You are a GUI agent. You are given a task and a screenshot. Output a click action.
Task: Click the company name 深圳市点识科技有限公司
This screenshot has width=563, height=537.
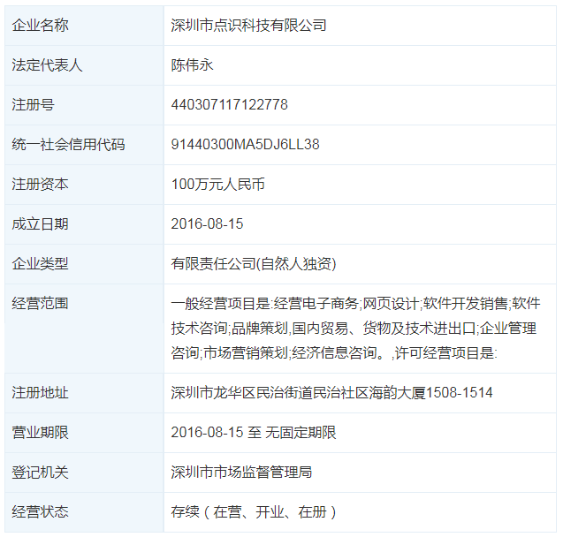(x=248, y=26)
